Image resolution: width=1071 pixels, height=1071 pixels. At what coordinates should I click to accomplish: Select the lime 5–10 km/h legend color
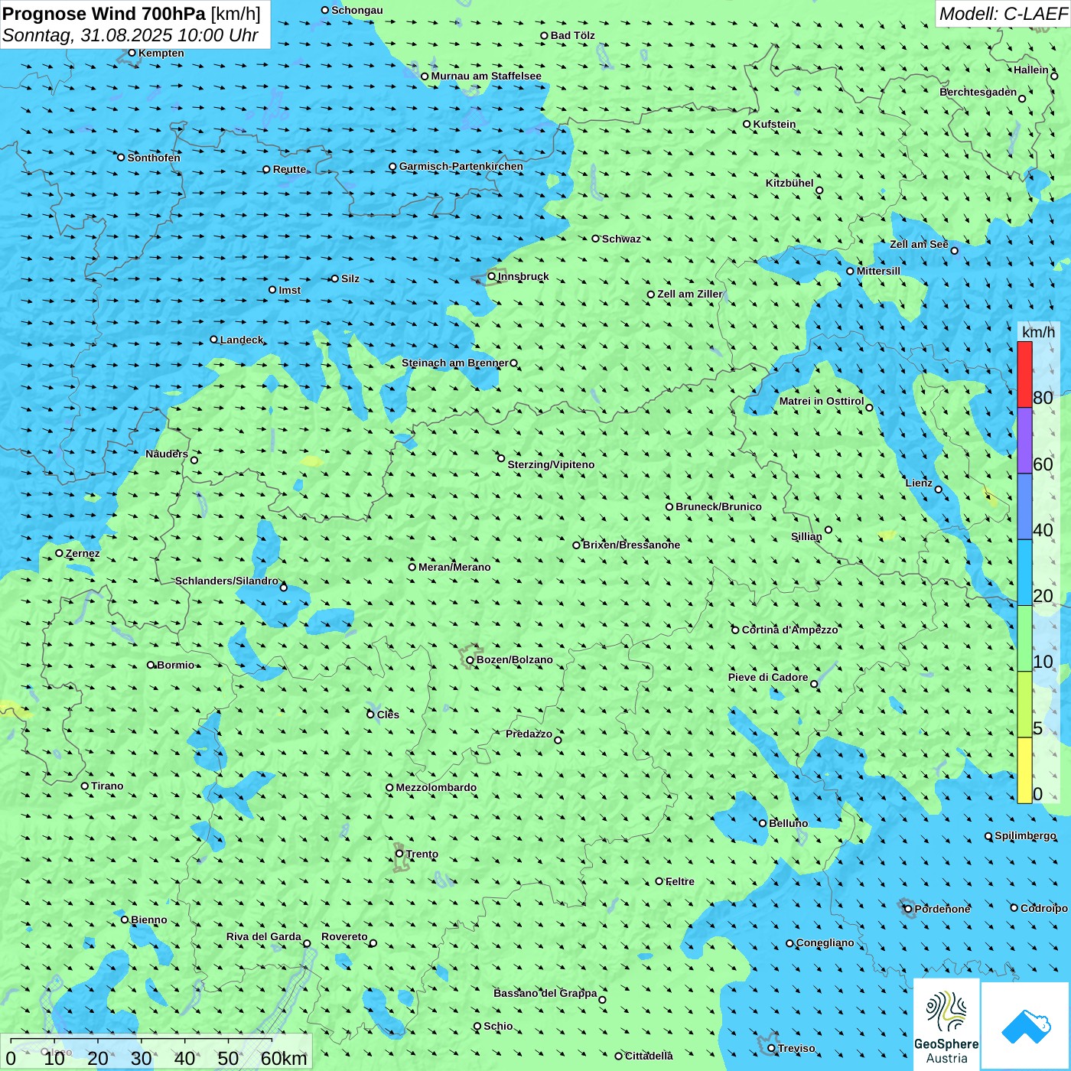tap(1024, 705)
